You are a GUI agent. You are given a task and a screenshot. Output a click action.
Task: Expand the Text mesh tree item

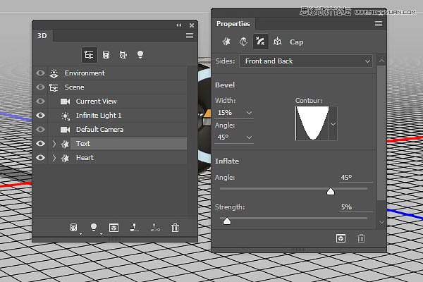click(54, 144)
